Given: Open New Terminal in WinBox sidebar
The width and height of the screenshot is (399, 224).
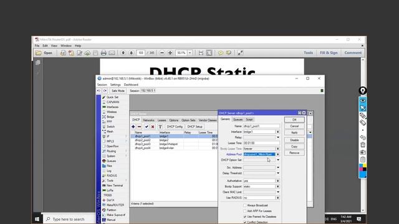Looking at the screenshot, I should [x=115, y=185].
